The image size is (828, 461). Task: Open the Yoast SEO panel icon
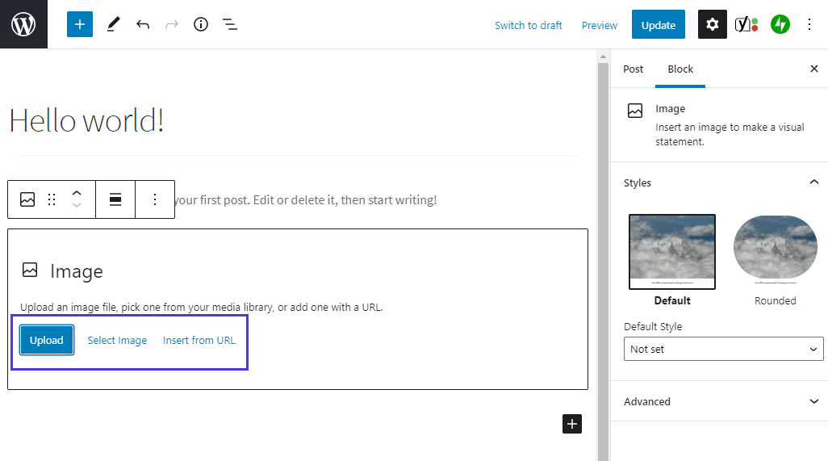point(746,24)
